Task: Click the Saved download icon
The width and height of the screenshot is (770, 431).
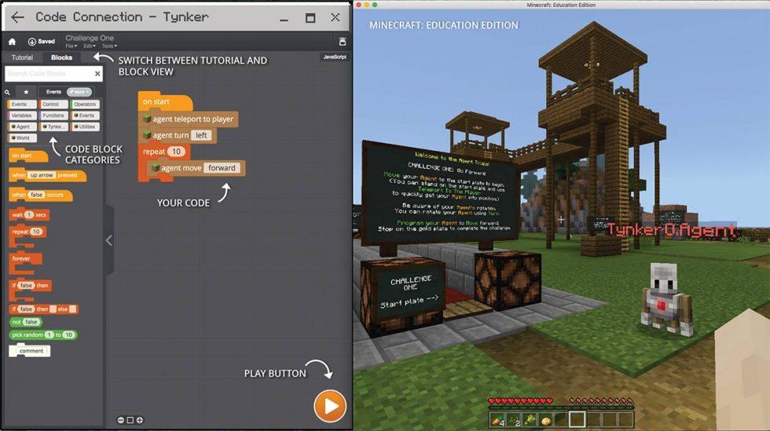Action: 32,42
